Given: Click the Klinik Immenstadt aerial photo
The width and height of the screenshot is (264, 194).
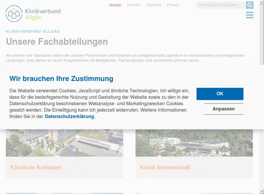Looking at the screenshot, I should [x=194, y=143].
